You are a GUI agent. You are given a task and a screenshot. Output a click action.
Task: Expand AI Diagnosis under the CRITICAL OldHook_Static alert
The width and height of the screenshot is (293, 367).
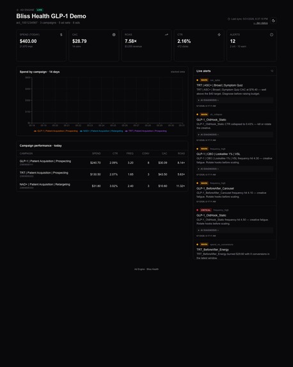235,231
